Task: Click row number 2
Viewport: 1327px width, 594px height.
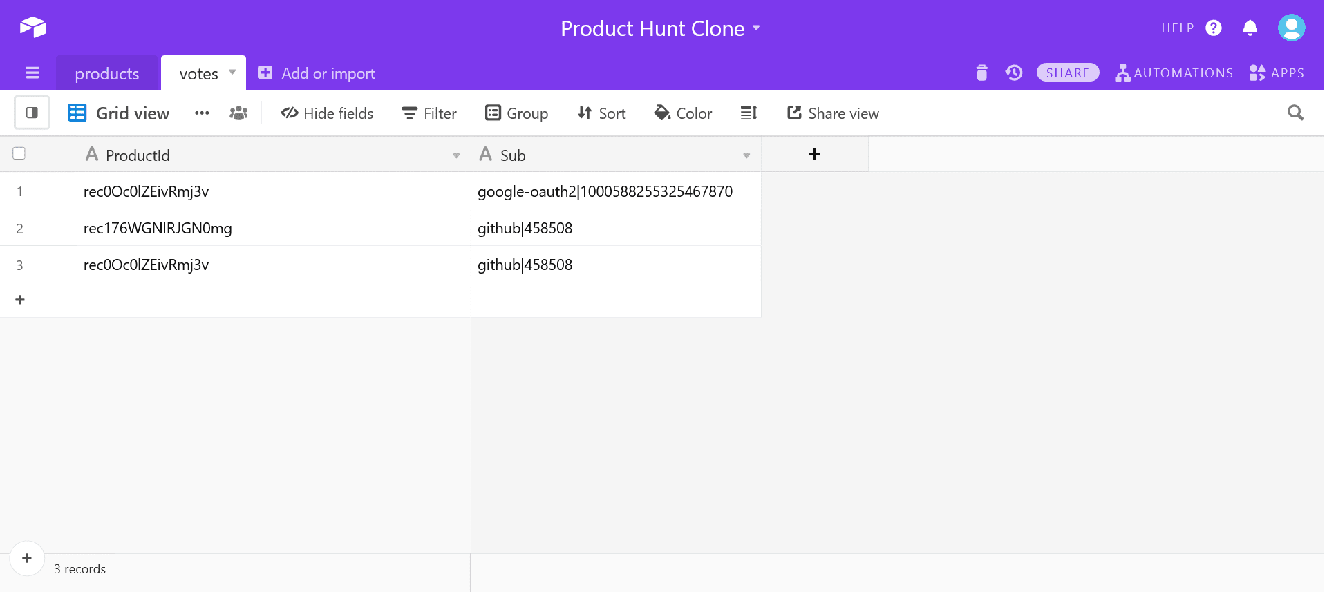Action: [x=20, y=229]
